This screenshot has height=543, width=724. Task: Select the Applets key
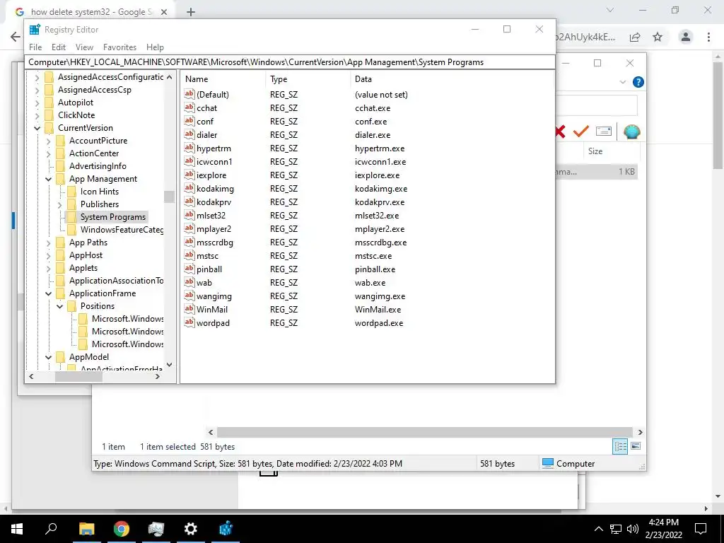83,268
